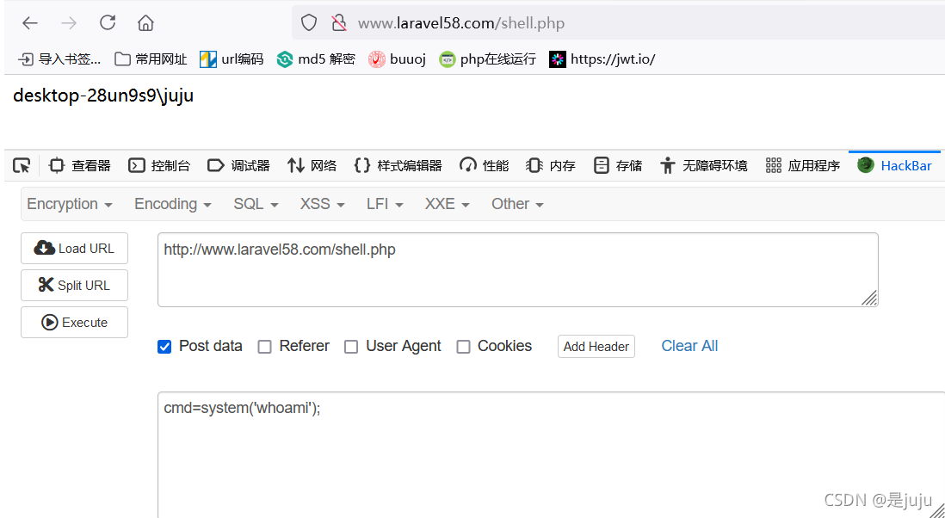
Task: Switch to the 存储 storage tab
Action: pyautogui.click(x=618, y=165)
